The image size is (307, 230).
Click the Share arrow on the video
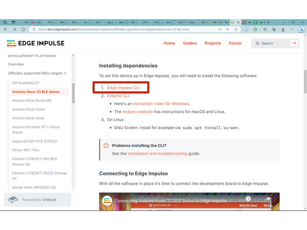(268, 199)
